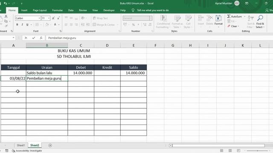273x153 pixels.
Task: Open Alignment group dialog launcher
Action: (119, 31)
